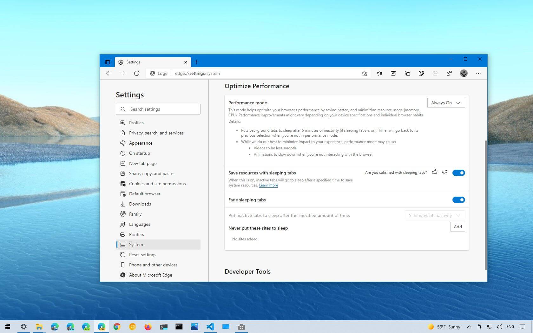The image size is (533, 333).
Task: Add the current page to favorites
Action: pos(364,73)
